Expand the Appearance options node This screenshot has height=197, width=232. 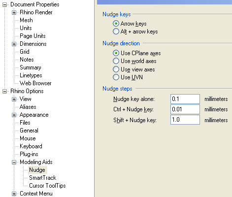point(14,115)
